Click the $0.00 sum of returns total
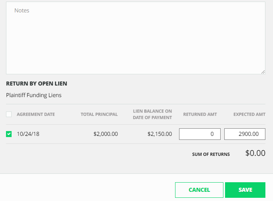Image resolution: width=273 pixels, height=201 pixels. (255, 153)
